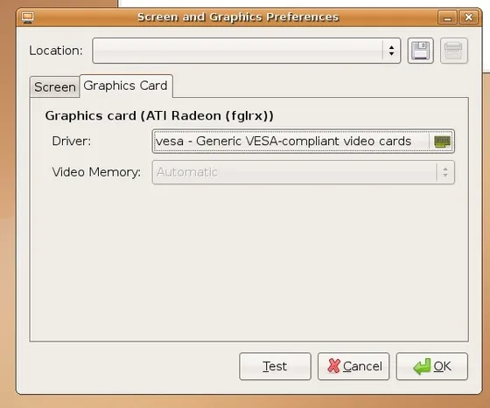Click the window title bar text
The height and width of the screenshot is (408, 490).
point(238,17)
